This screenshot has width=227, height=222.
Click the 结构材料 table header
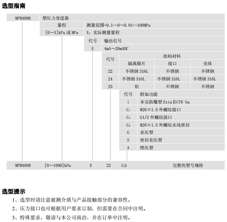[172, 56]
